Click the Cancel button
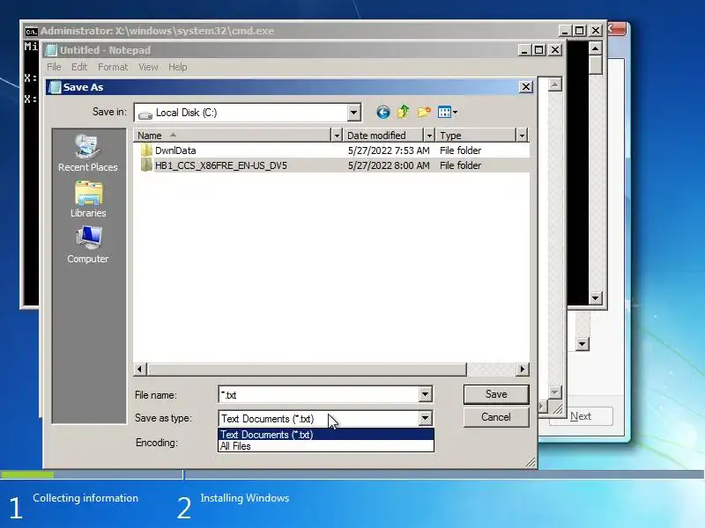 tap(496, 417)
